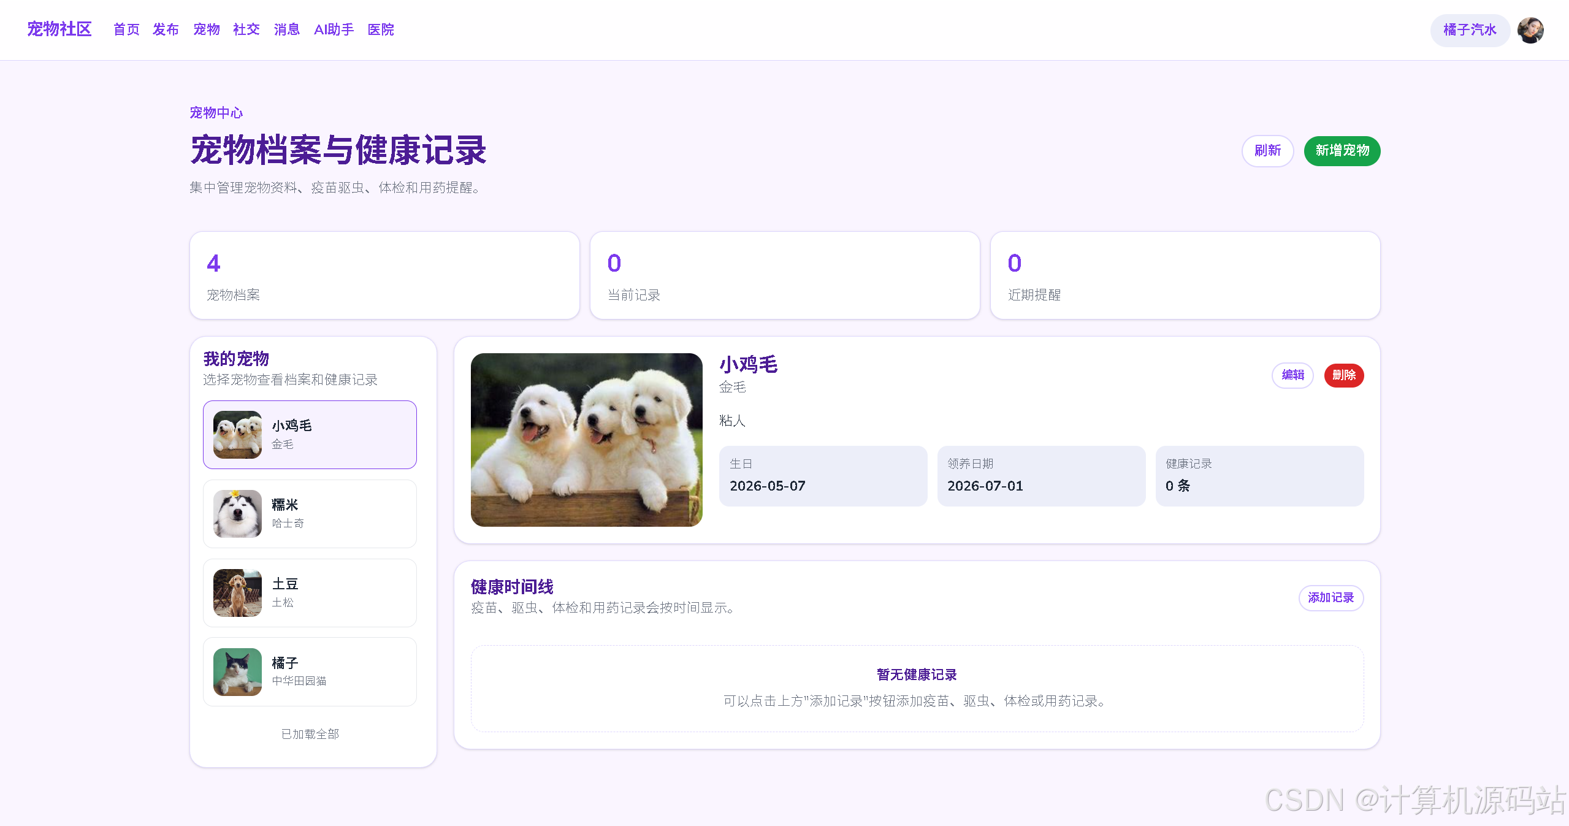
Task: Click the 添加记录 button
Action: 1331,598
